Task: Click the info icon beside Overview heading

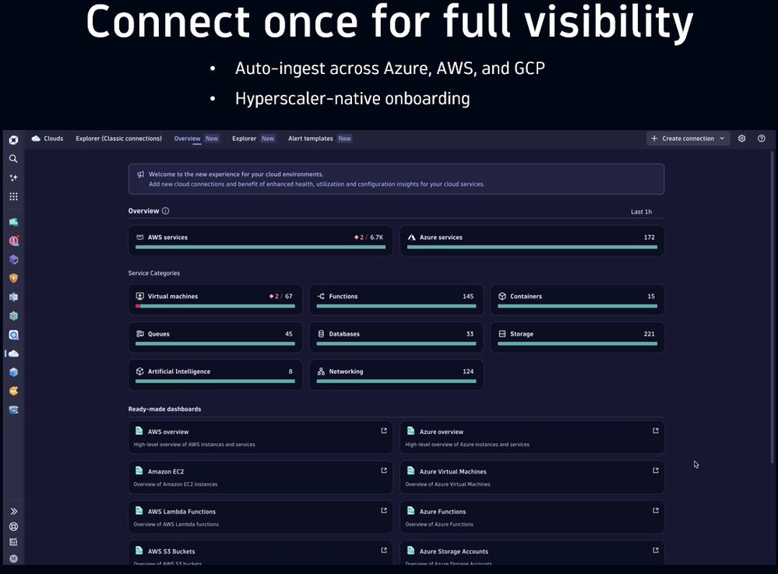Action: tap(166, 211)
